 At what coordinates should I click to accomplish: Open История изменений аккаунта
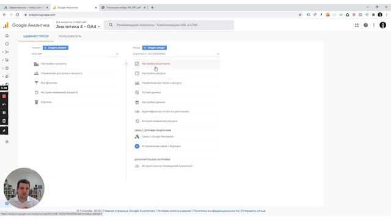coord(59,92)
